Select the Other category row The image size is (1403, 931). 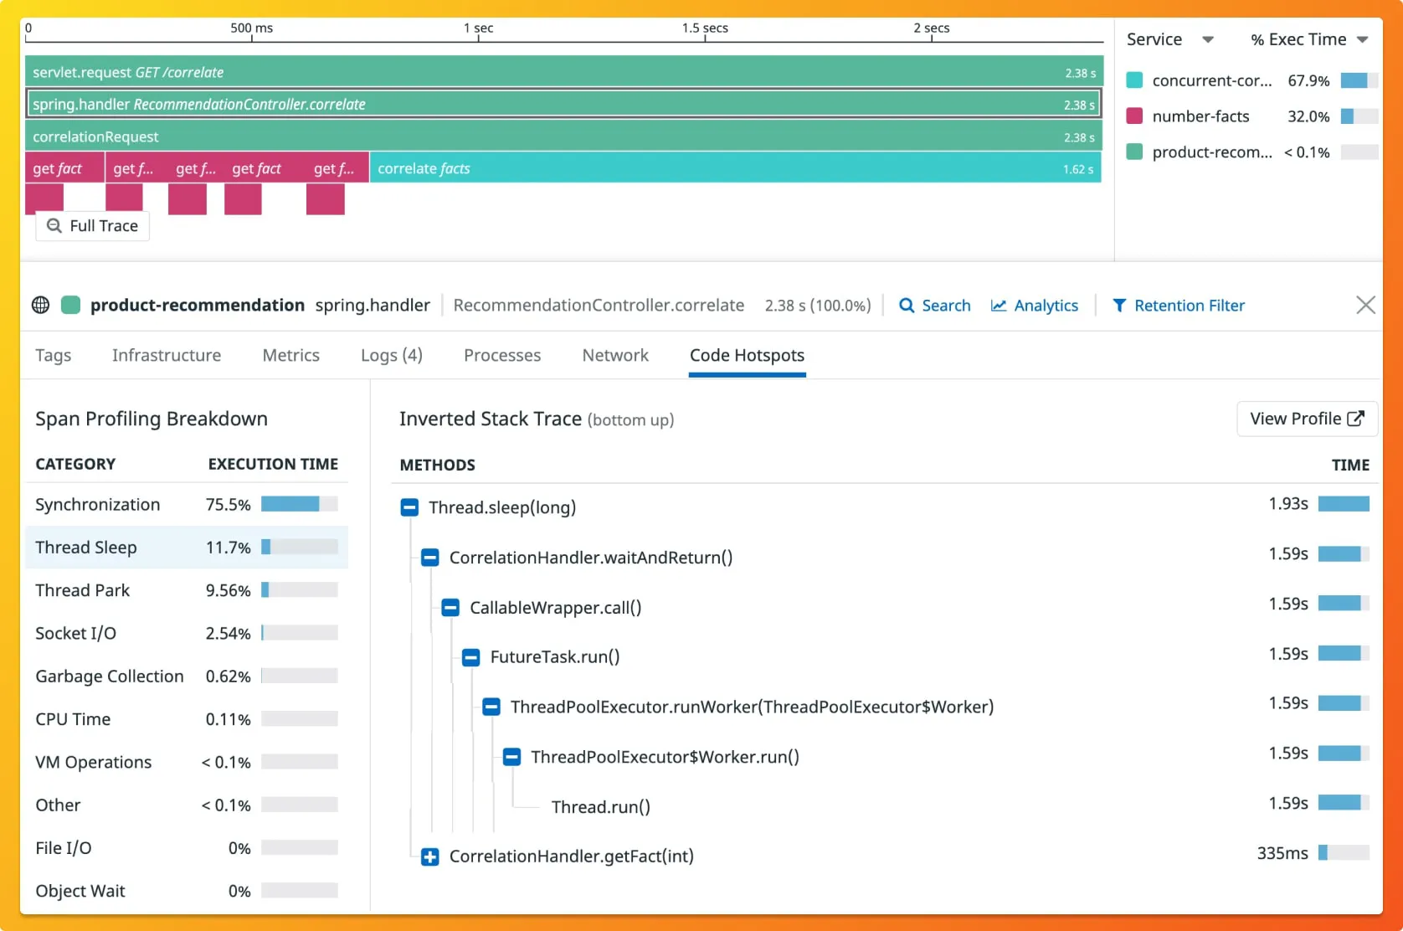186,805
